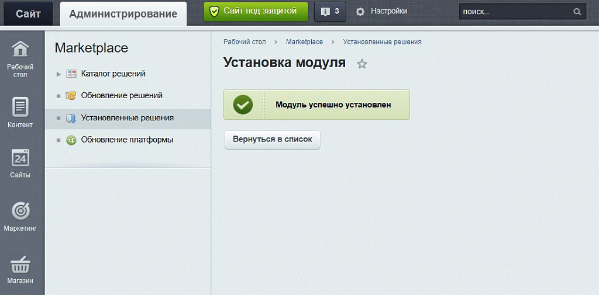599x295 pixels.
Task: Open notifications indicator showing 3
Action: click(x=330, y=11)
